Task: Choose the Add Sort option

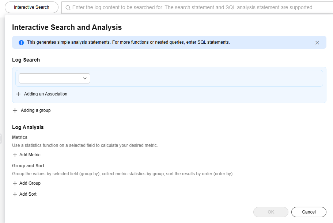Action: [28, 194]
